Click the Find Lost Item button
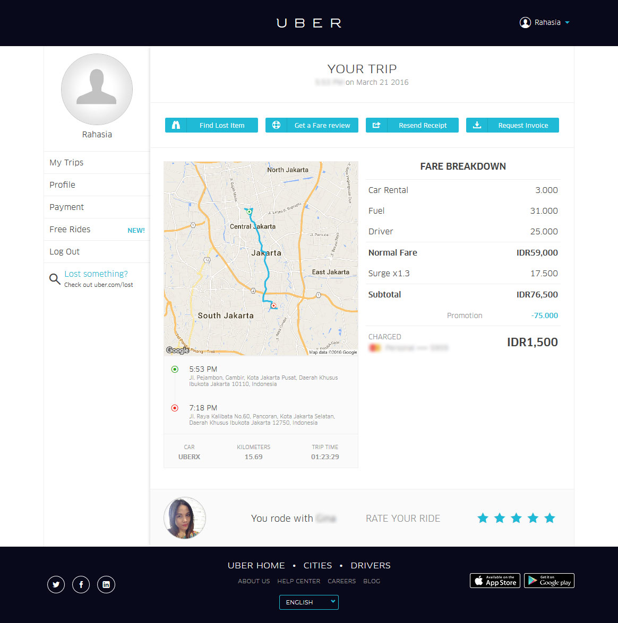The width and height of the screenshot is (618, 623). (x=211, y=125)
